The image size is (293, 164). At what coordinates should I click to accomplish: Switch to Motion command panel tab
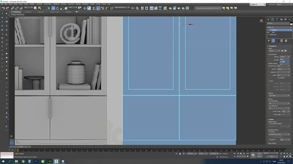tap(281, 20)
